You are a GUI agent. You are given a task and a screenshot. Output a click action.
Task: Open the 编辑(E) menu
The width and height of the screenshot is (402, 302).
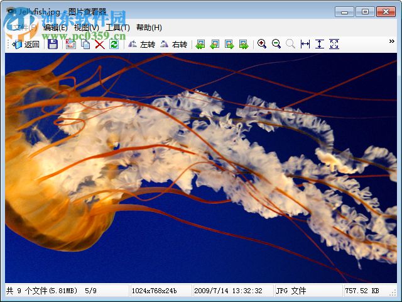(x=55, y=28)
